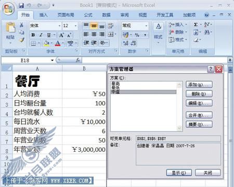Decrease font size with the small A icon
Screen dimensions: 234x187
click(x=69, y=35)
